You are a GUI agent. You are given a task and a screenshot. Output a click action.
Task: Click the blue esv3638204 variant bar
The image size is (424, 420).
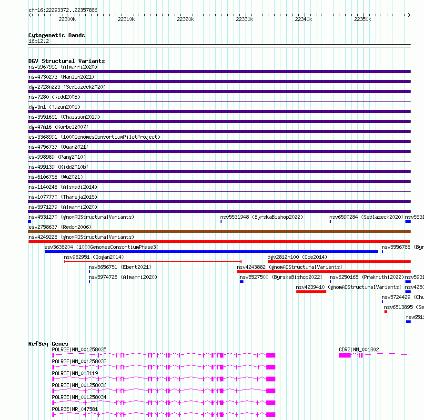[x=212, y=252]
